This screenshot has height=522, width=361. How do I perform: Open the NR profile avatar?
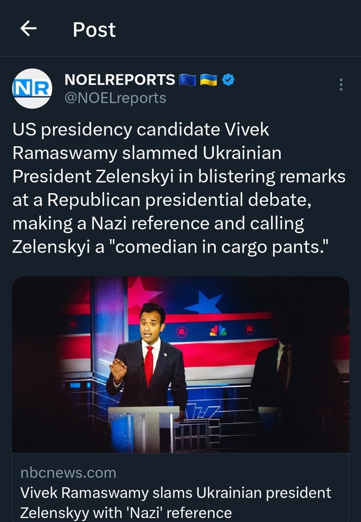coord(32,88)
